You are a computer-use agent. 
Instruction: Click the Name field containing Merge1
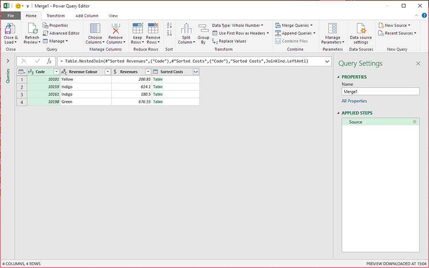click(380, 92)
